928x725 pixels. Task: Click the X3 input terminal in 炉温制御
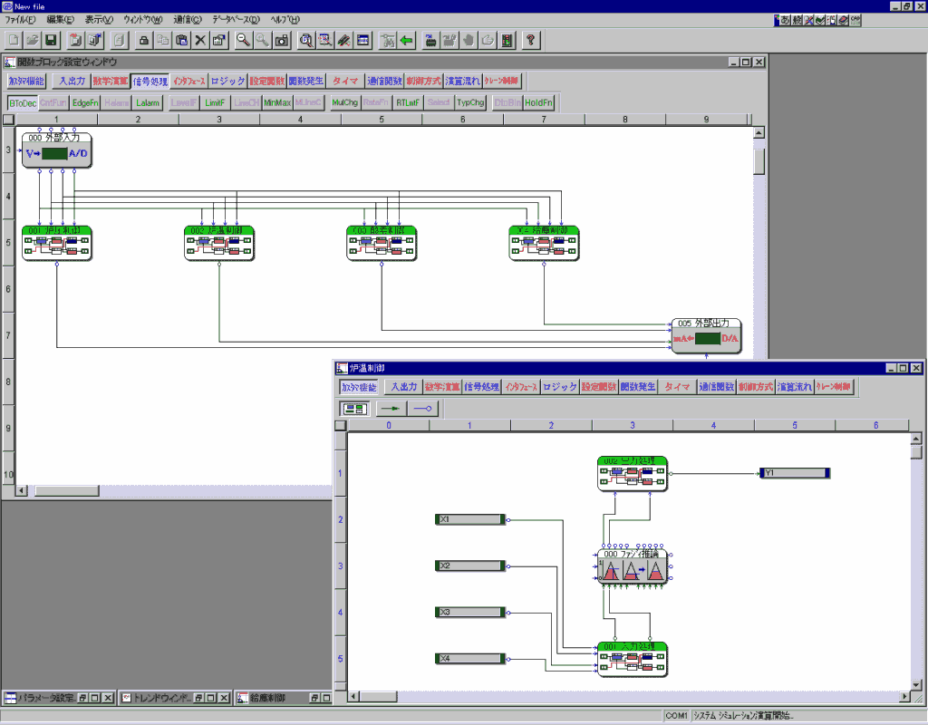pyautogui.click(x=470, y=613)
